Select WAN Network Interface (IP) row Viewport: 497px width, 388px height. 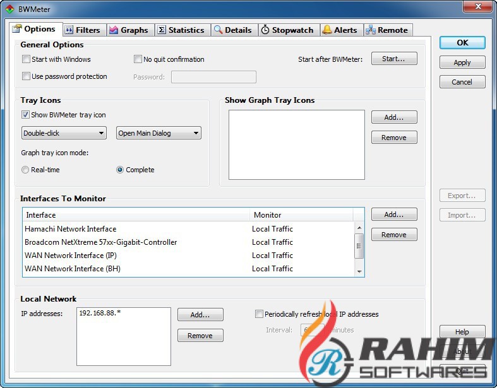click(x=189, y=256)
